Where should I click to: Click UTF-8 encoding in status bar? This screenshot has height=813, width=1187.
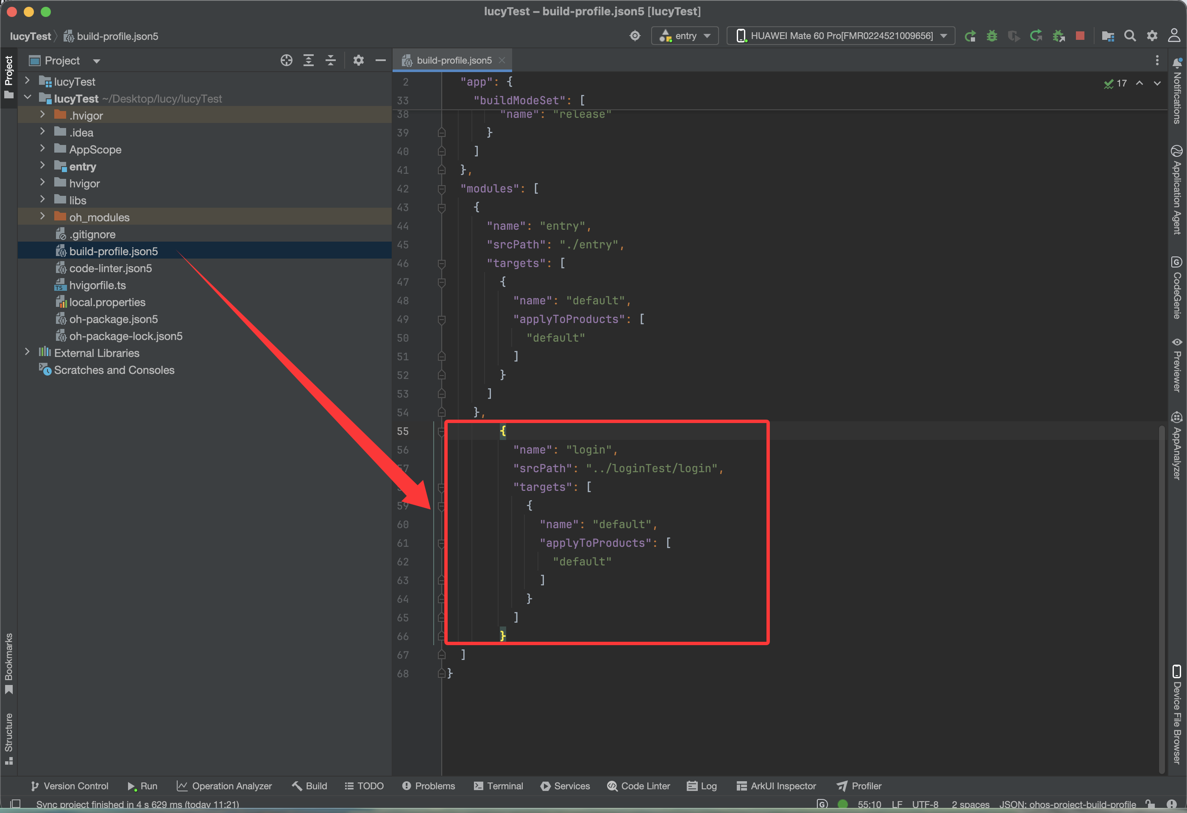925,805
